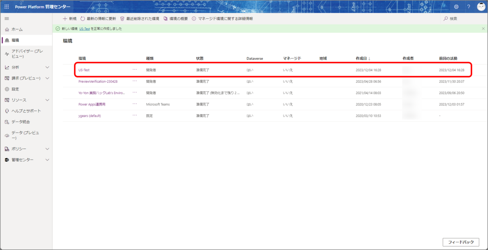Click the アドバイザー advisor sidebar icon
Image resolution: width=488 pixels, height=250 pixels.
[x=7, y=54]
